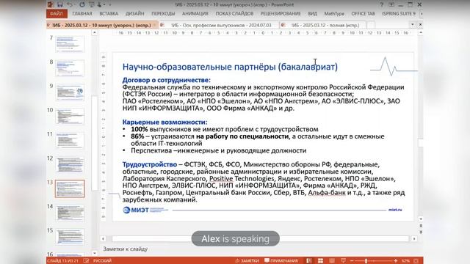This screenshot has height=264, width=470.
Task: Select slide 12 thumbnail
Action: tap(70, 164)
